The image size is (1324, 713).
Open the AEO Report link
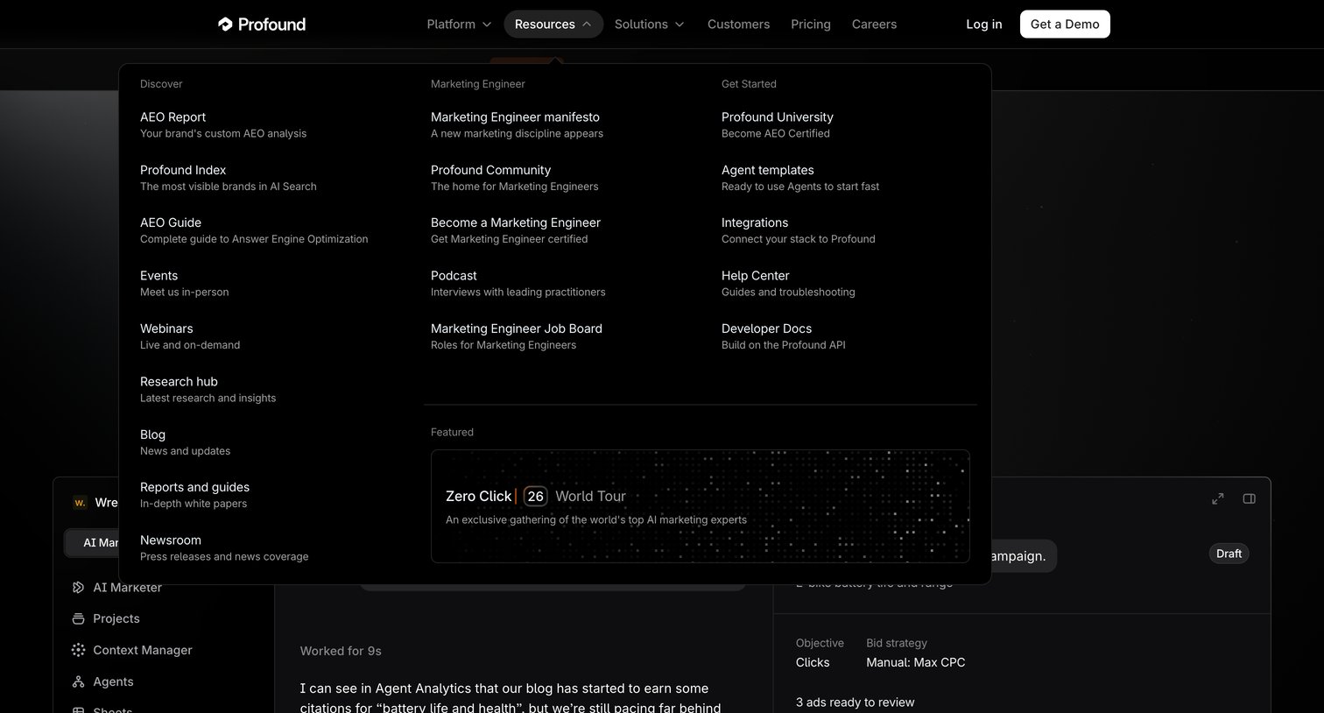point(223,124)
